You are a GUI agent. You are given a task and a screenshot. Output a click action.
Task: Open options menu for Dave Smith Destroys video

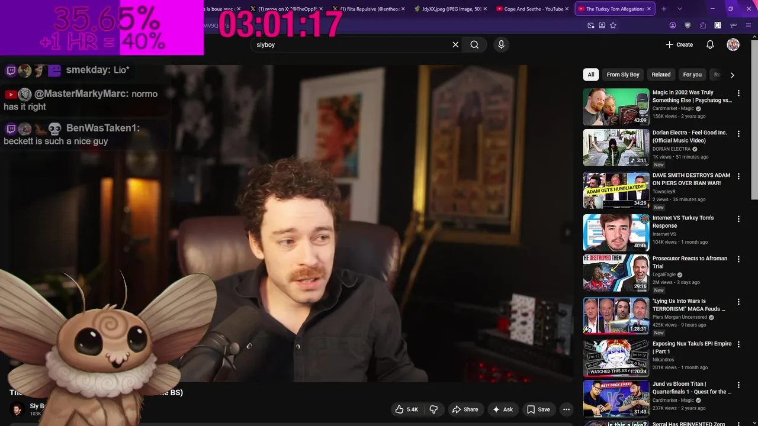click(738, 176)
